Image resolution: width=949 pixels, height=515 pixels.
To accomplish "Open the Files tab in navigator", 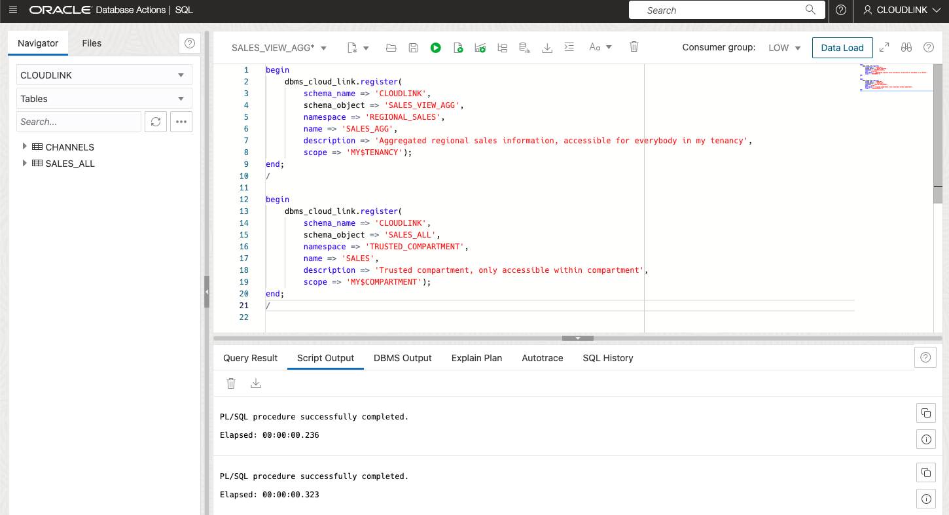I will point(92,43).
